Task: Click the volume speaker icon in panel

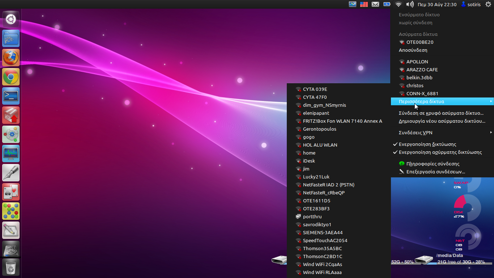Action: click(410, 4)
